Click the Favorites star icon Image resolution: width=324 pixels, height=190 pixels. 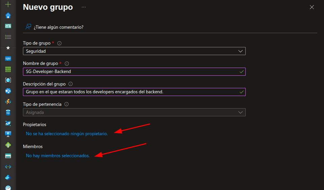[x=8, y=48]
